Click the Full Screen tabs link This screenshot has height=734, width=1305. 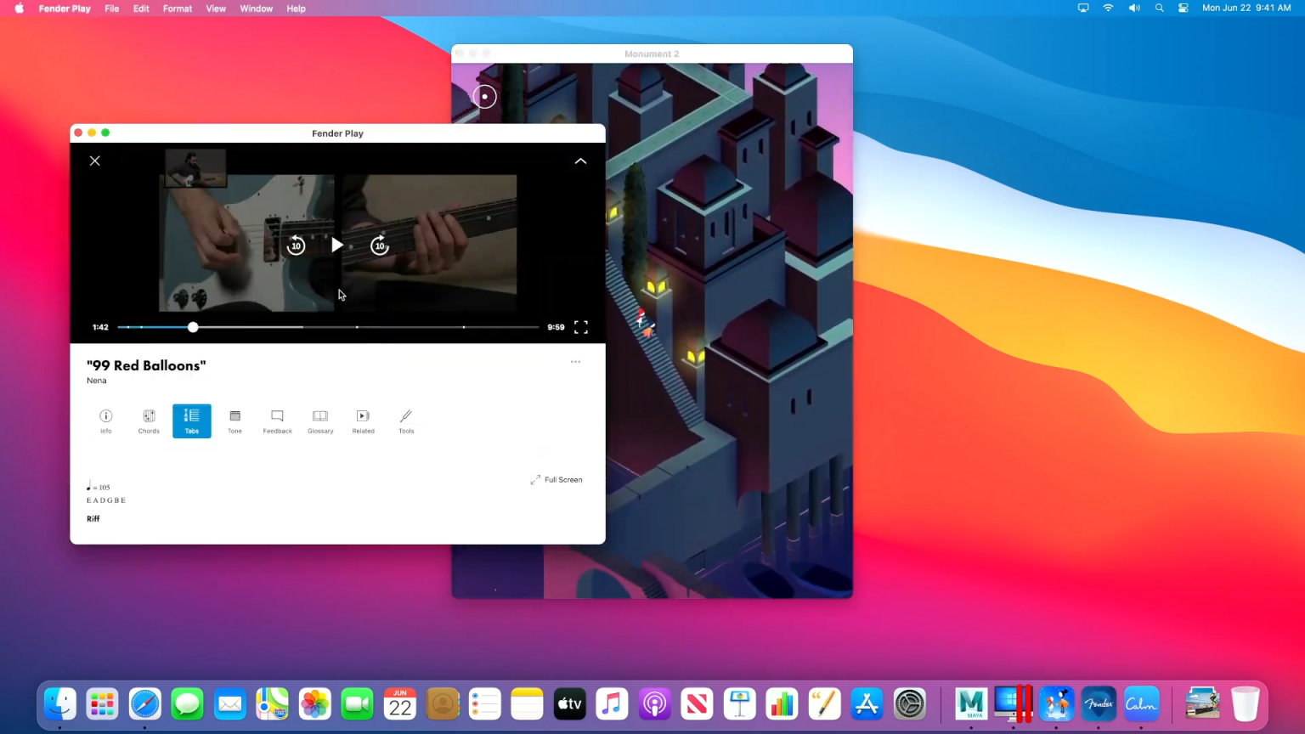pyautogui.click(x=556, y=480)
